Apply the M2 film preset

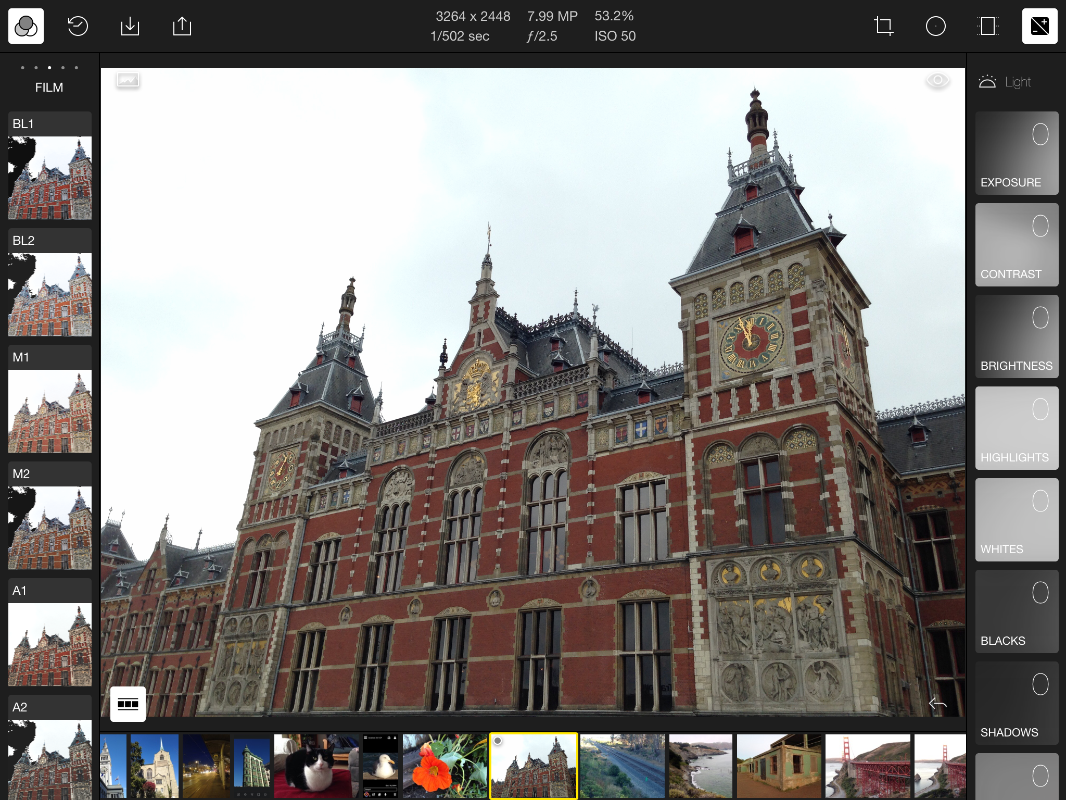pos(50,516)
